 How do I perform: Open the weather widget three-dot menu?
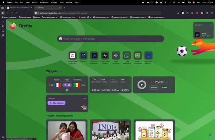point(211,25)
